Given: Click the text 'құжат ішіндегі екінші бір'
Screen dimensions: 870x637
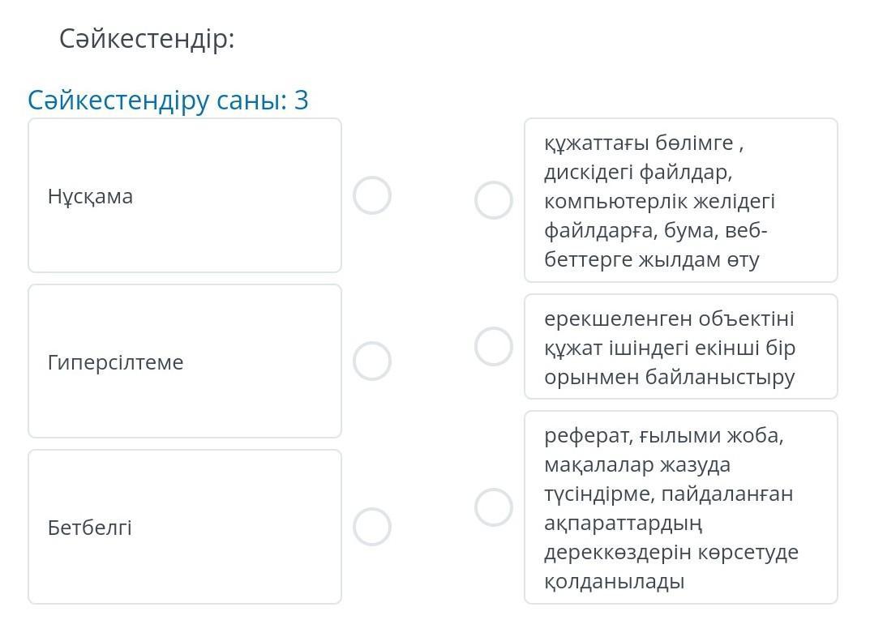Looking at the screenshot, I should [670, 348].
